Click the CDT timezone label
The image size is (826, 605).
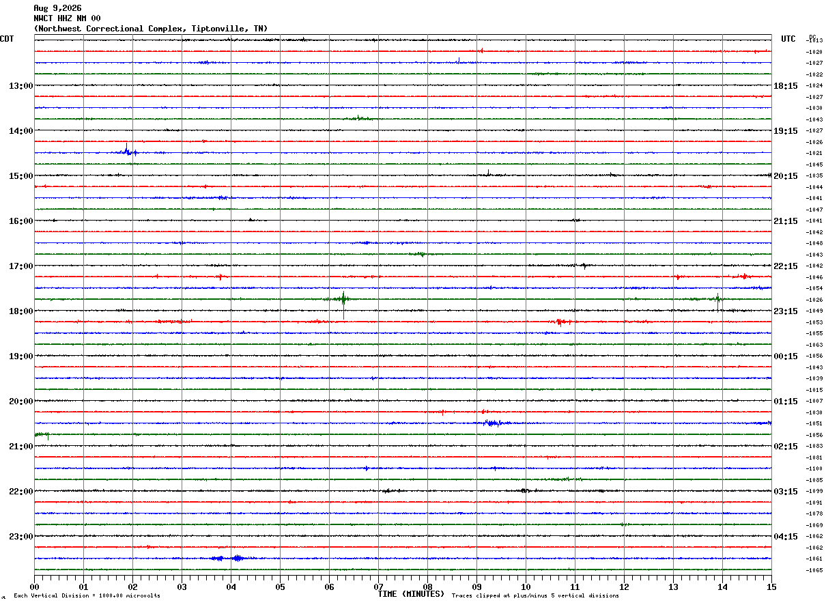[x=7, y=39]
